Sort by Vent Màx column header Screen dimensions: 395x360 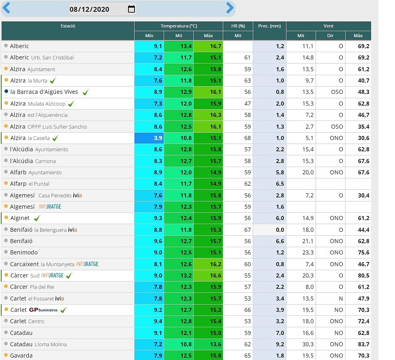pyautogui.click(x=358, y=36)
